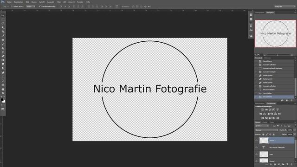Select the Crop tool
Viewport: 297px width, 167px height.
(x=3, y=32)
